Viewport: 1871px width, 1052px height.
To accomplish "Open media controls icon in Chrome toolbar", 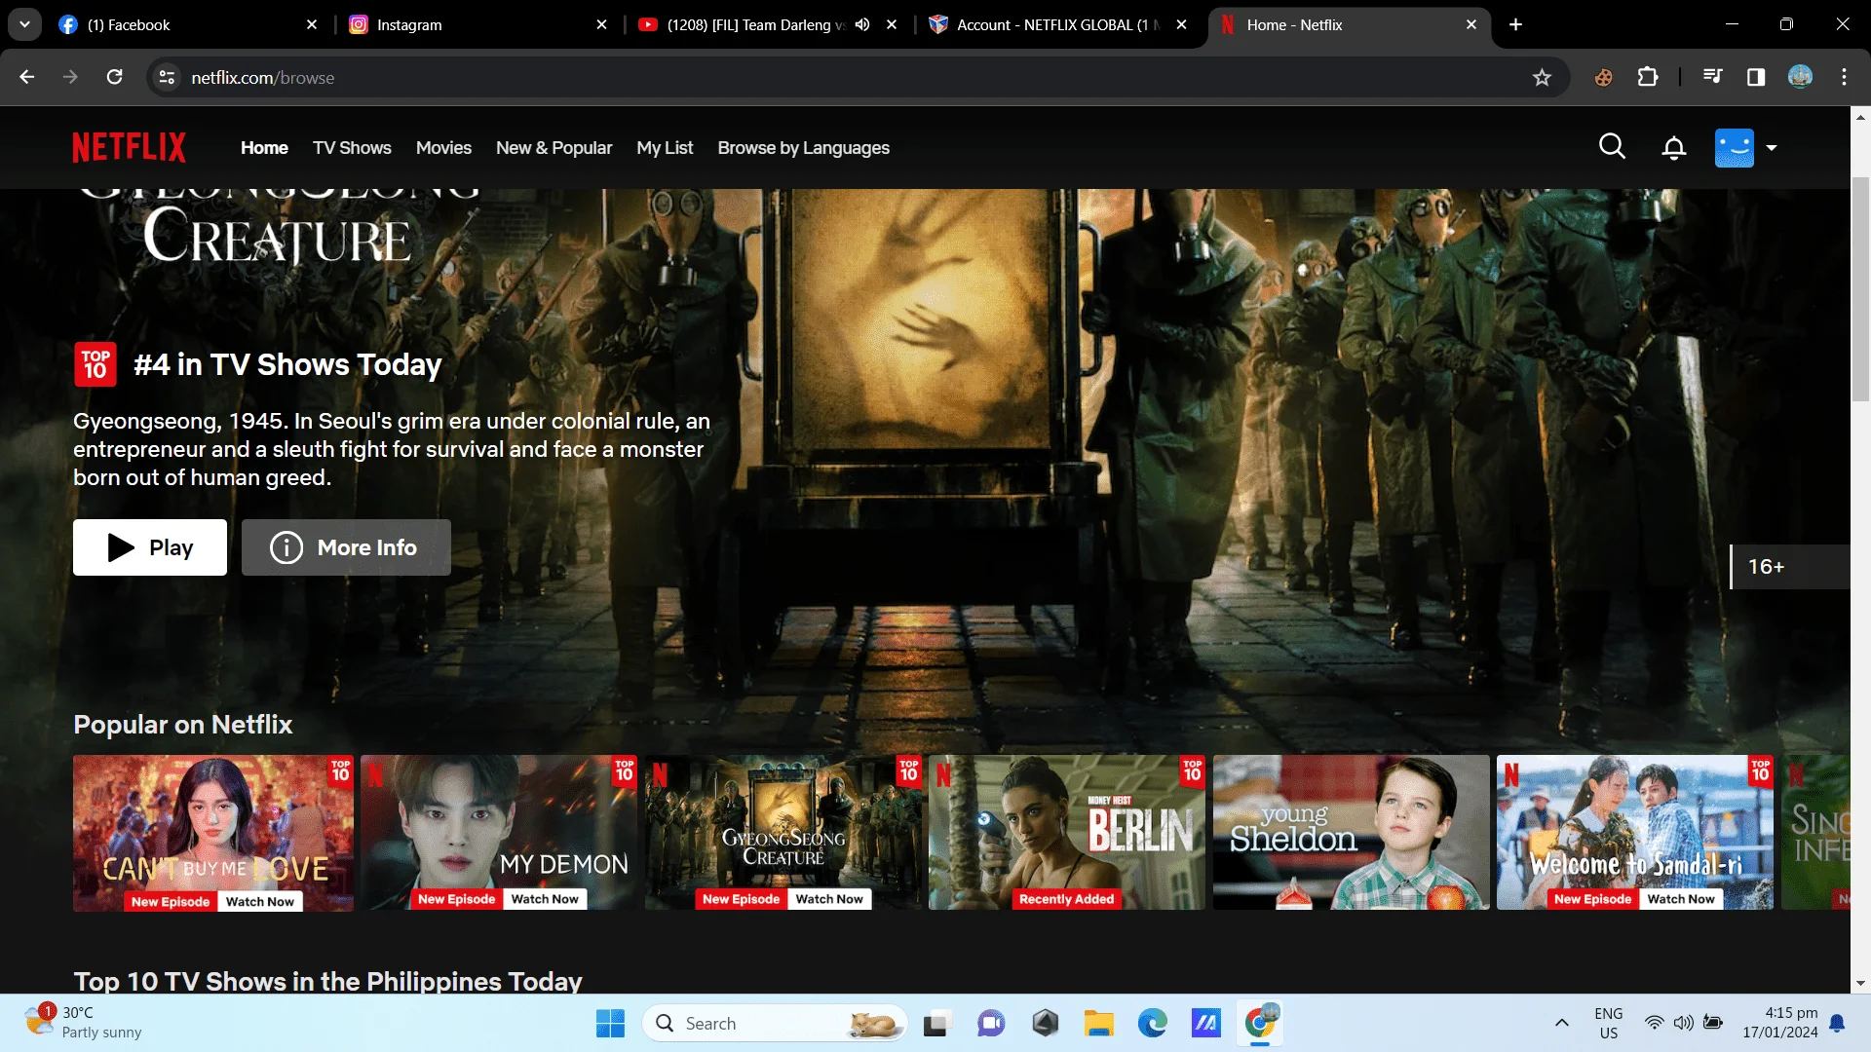I will 1712,77.
